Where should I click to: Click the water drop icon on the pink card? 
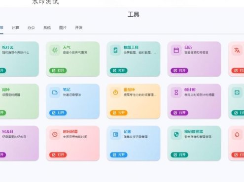[x=237, y=134]
